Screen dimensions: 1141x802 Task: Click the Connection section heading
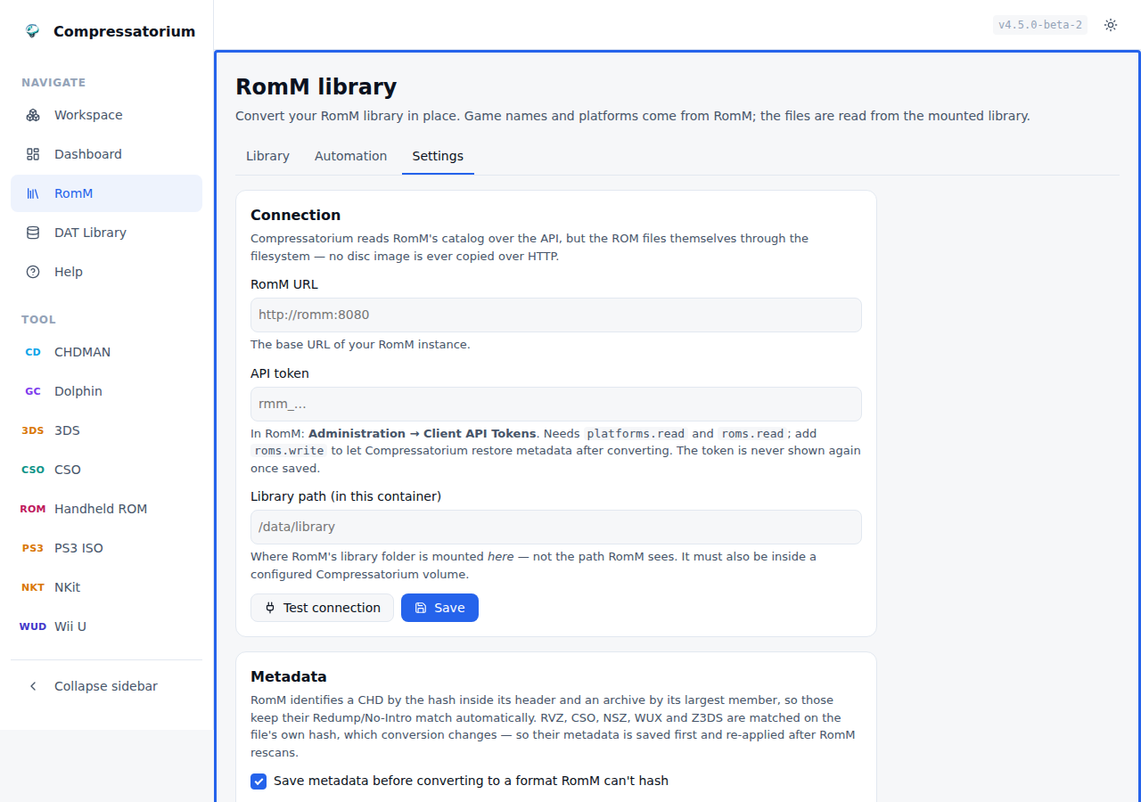[x=295, y=215]
